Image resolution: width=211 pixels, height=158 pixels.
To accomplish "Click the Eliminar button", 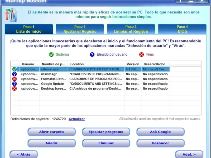I will tap(106, 143).
